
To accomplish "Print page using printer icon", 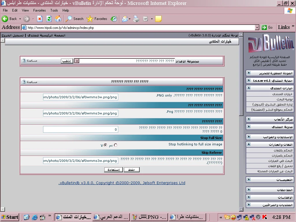I will coord(136,19).
